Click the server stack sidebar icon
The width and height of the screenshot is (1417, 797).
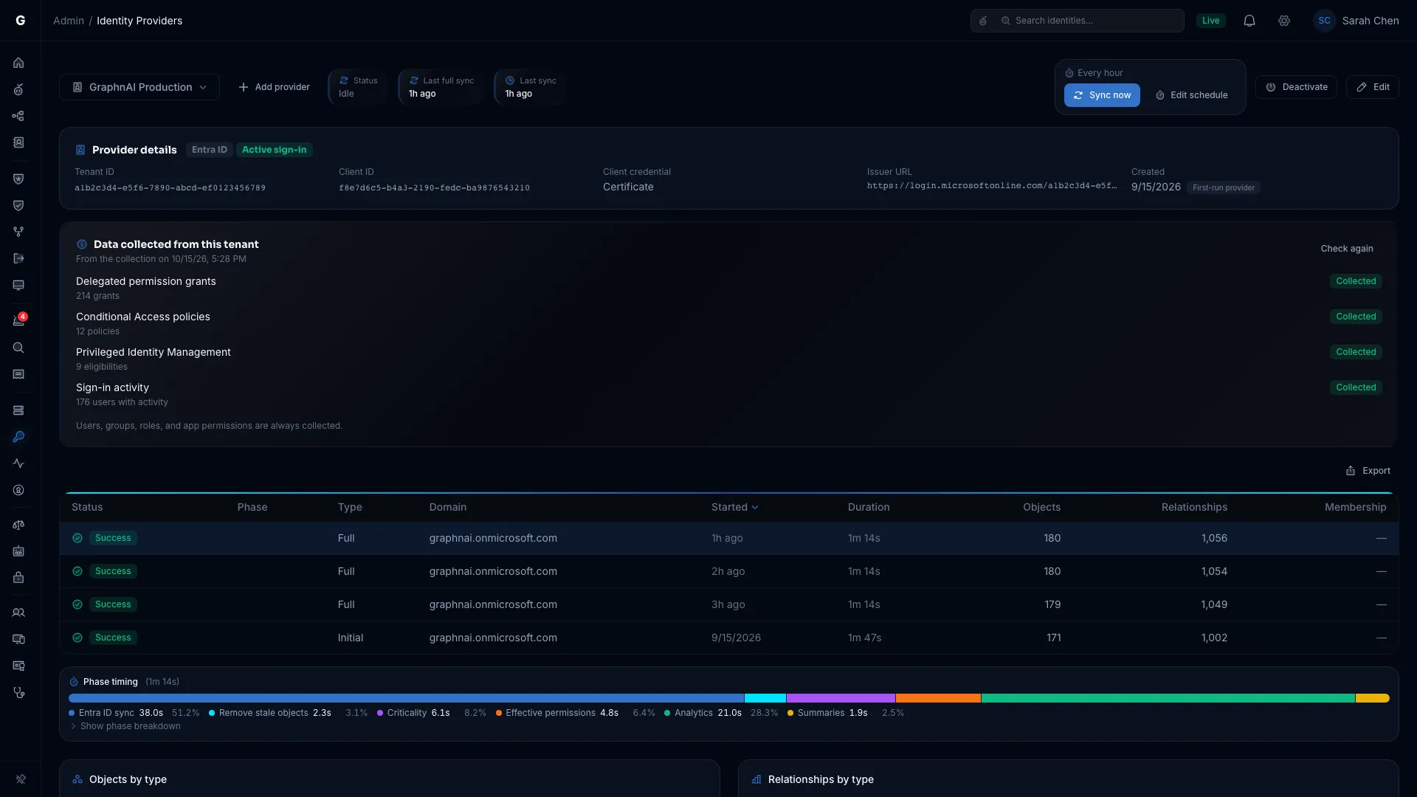pyautogui.click(x=18, y=410)
